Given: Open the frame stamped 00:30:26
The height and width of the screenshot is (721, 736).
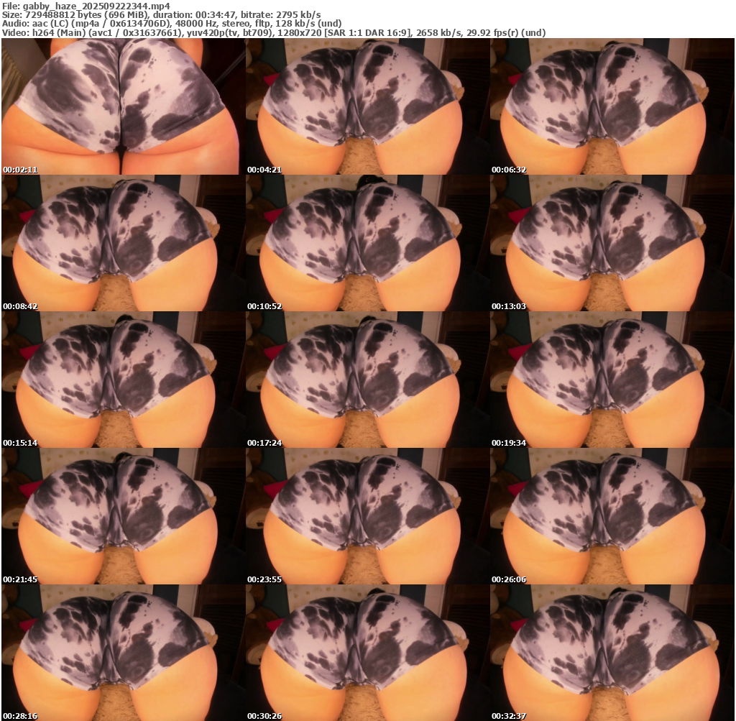Looking at the screenshot, I should click(367, 653).
